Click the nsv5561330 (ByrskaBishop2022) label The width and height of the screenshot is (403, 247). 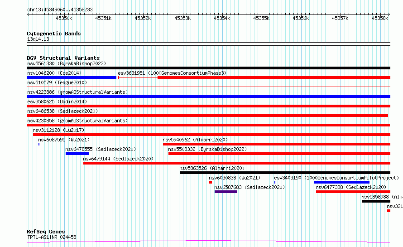(x=66, y=63)
